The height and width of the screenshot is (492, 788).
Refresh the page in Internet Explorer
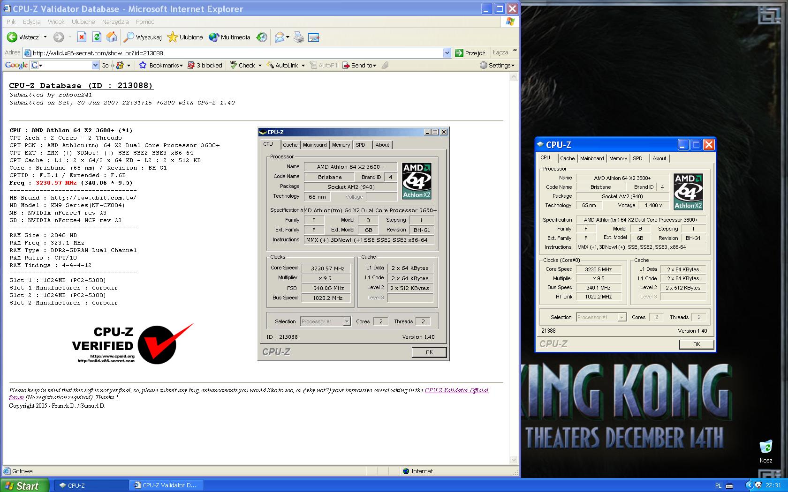tap(97, 37)
